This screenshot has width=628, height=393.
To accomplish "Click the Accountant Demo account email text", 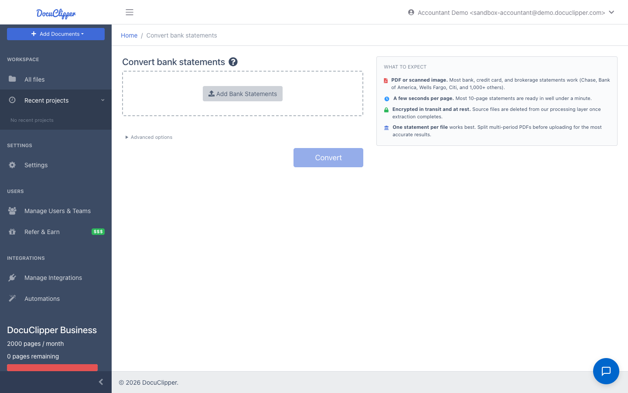I will 511,13.
